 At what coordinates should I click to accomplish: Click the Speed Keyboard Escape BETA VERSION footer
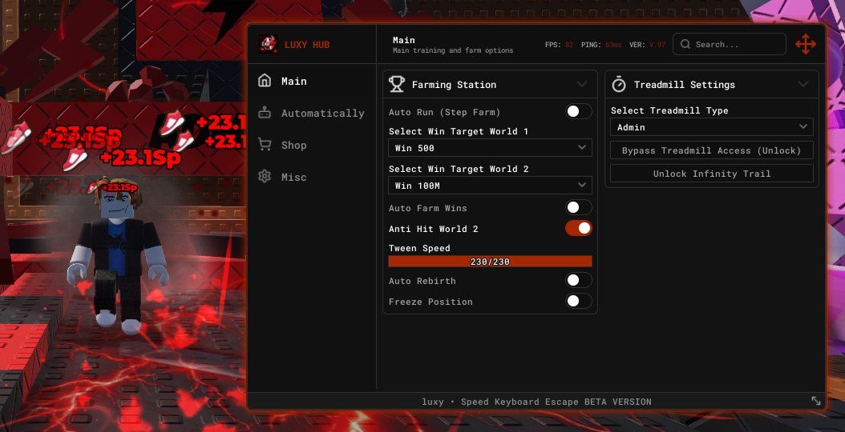pyautogui.click(x=556, y=402)
